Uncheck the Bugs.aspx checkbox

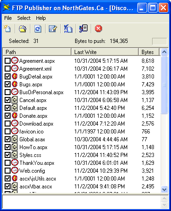[x=7, y=84]
